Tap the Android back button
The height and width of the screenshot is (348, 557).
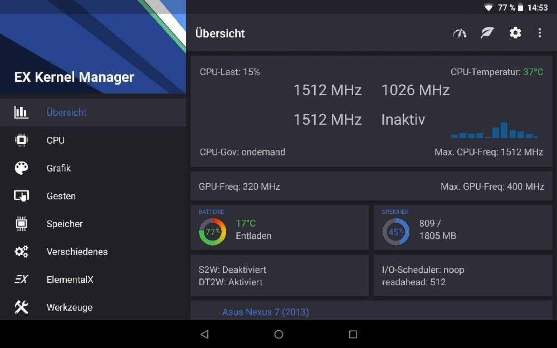pos(204,334)
